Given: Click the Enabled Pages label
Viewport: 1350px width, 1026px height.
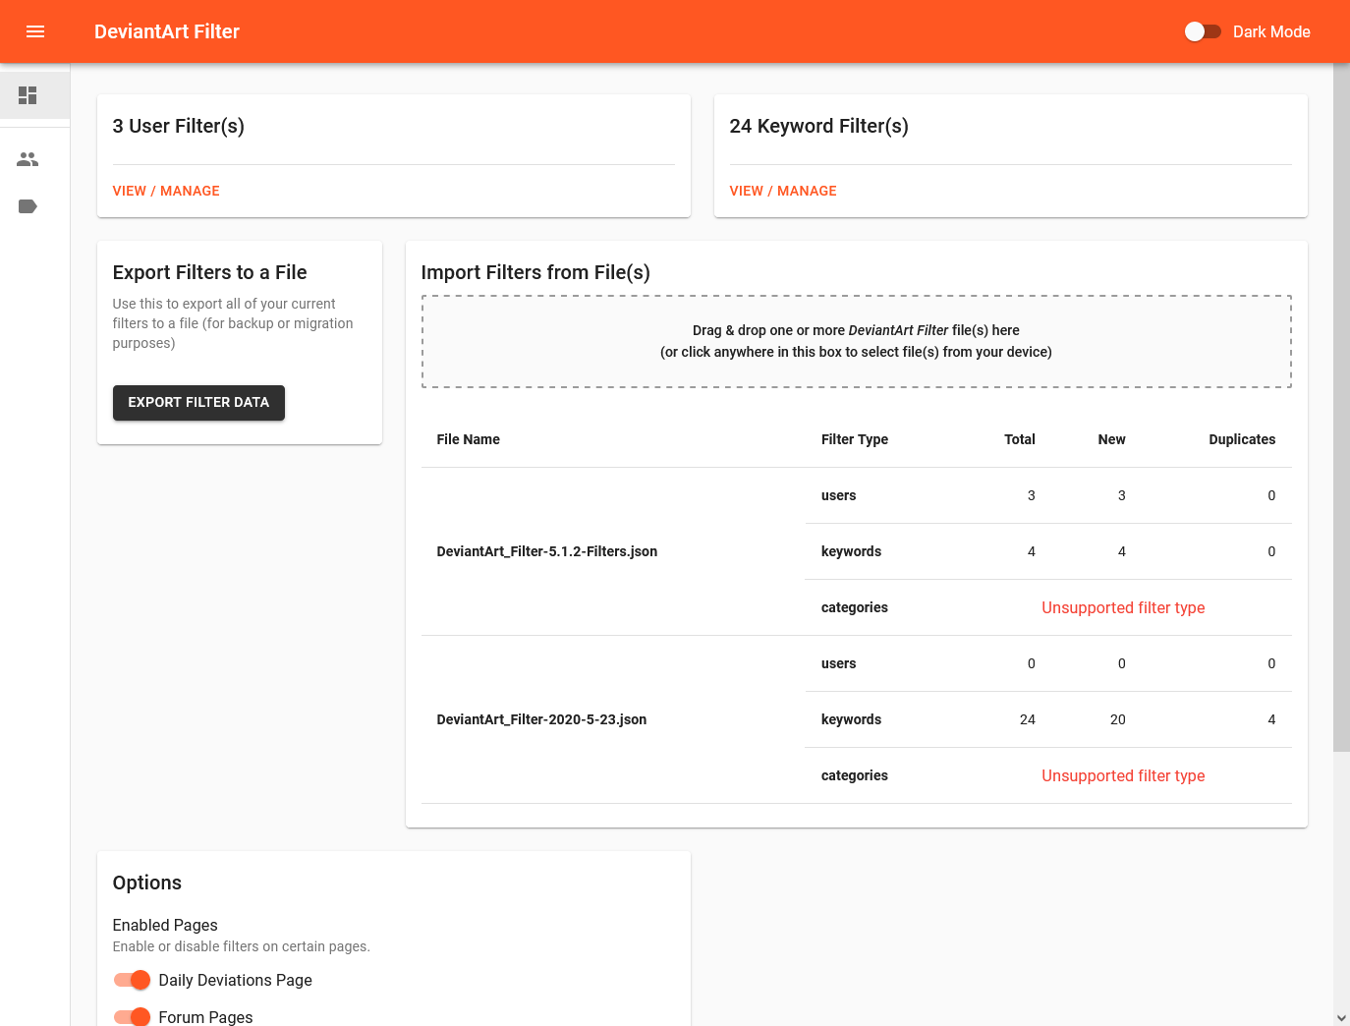Looking at the screenshot, I should tap(165, 925).
